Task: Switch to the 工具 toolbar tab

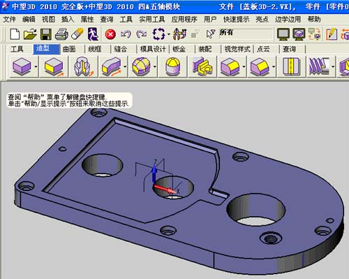Action: point(17,49)
